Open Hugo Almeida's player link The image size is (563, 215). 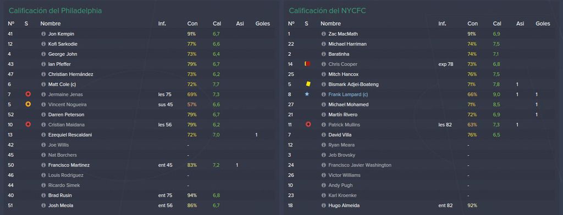344,206
